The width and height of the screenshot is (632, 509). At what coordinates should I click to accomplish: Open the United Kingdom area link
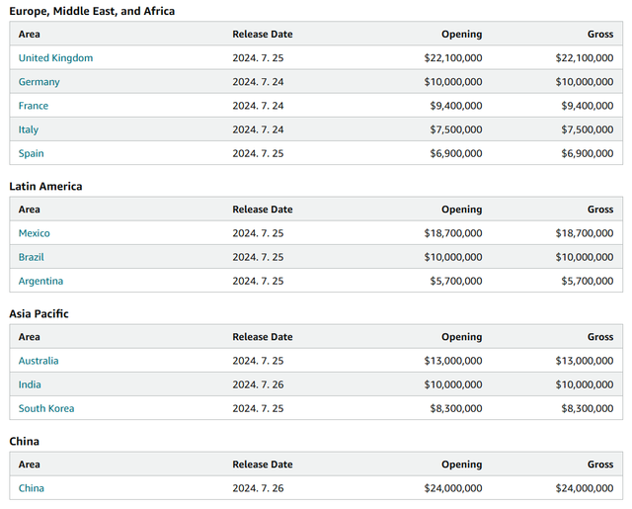pos(55,58)
